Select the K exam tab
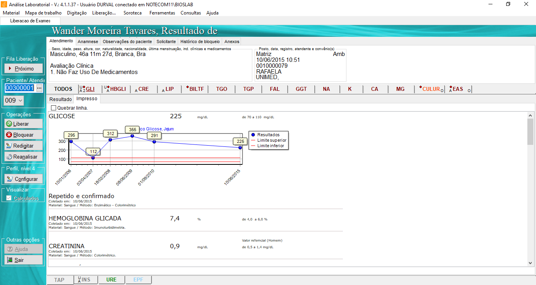This screenshot has height=285, width=536. coord(350,89)
